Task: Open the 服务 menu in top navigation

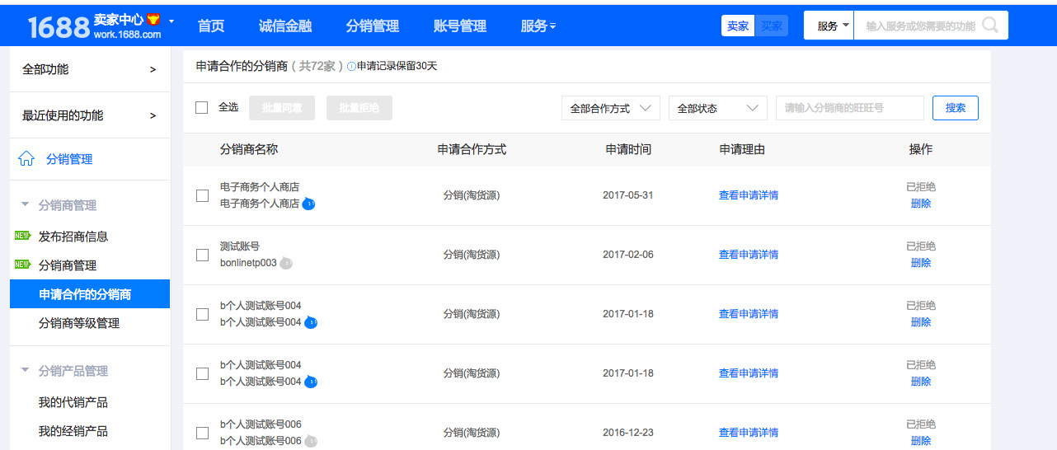Action: [538, 26]
